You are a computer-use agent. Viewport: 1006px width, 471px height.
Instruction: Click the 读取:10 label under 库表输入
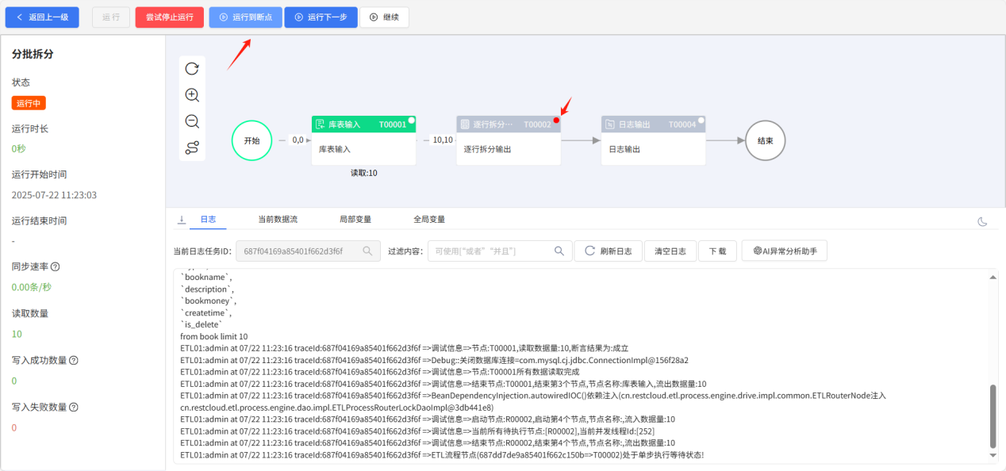click(363, 172)
